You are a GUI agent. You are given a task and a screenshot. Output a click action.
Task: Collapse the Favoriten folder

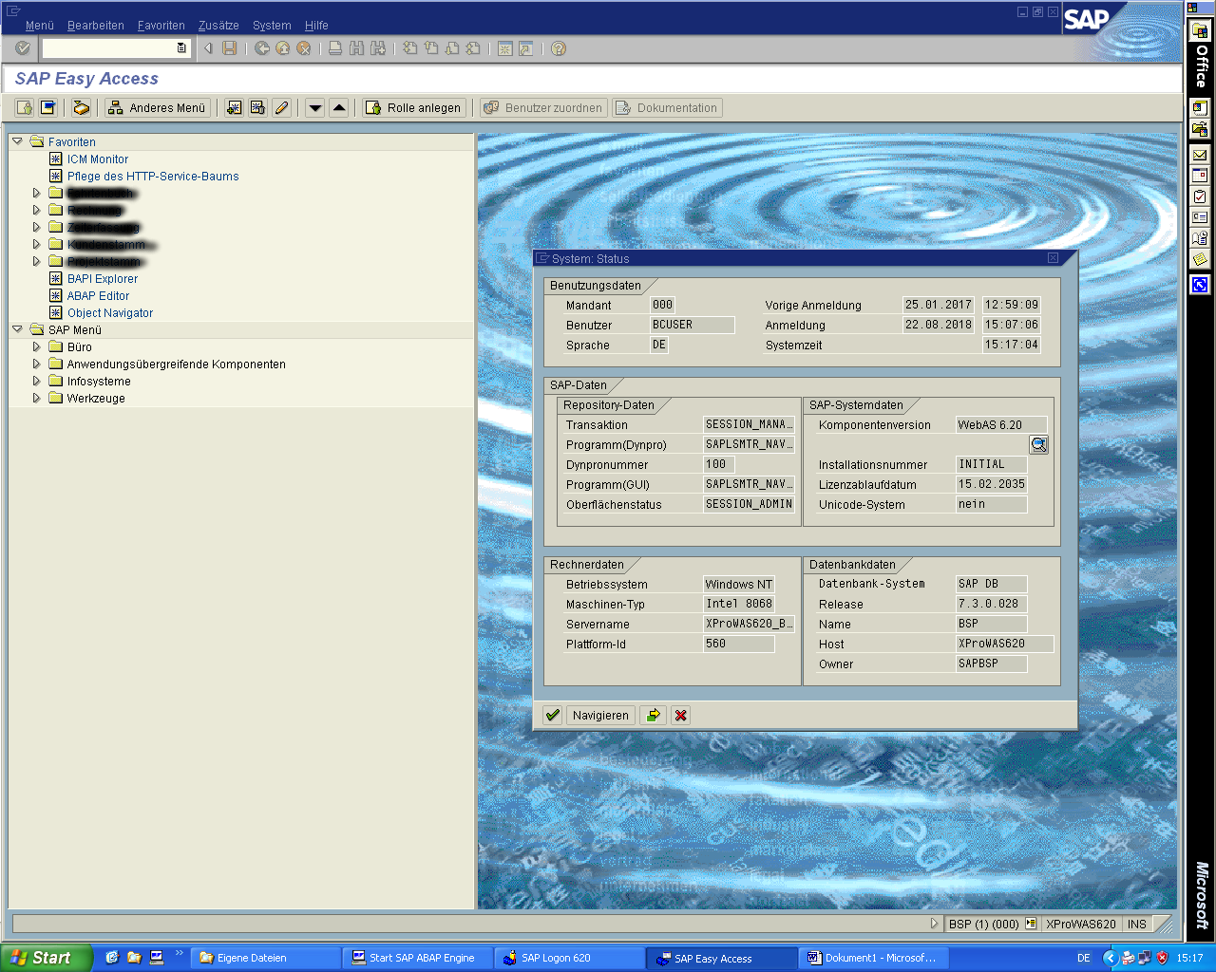click(17, 141)
